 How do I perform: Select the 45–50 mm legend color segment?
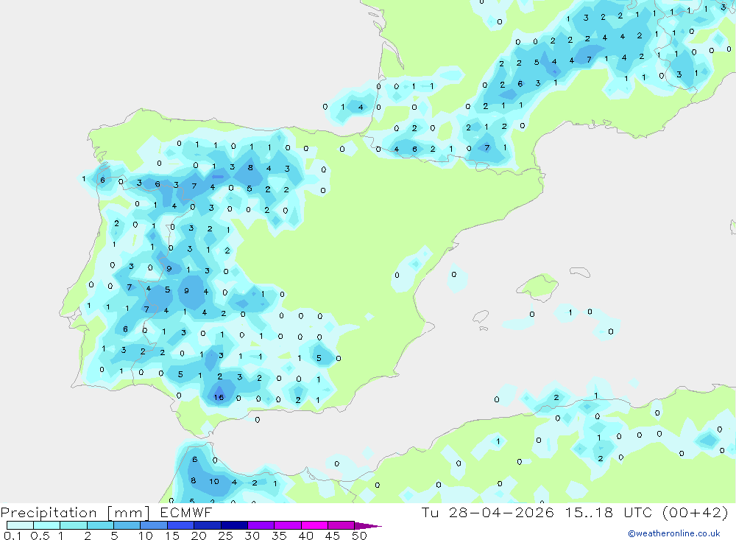point(342,525)
